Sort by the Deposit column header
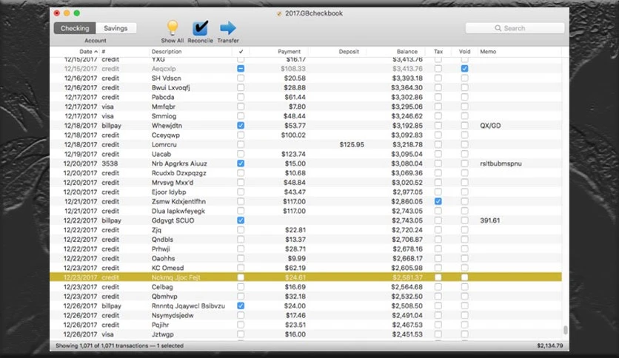Viewport: 619px width, 358px height. pos(349,52)
